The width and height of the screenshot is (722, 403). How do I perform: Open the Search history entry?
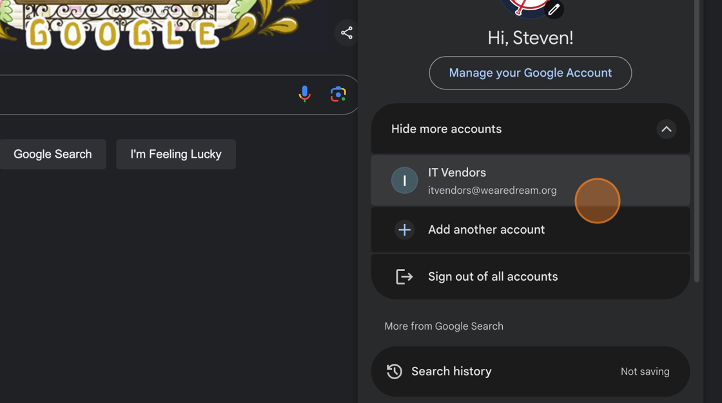[531, 371]
